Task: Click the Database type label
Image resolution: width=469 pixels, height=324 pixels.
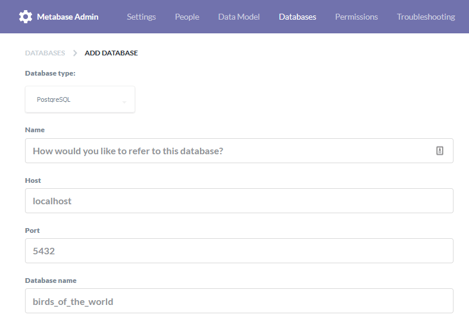Action: click(50, 73)
